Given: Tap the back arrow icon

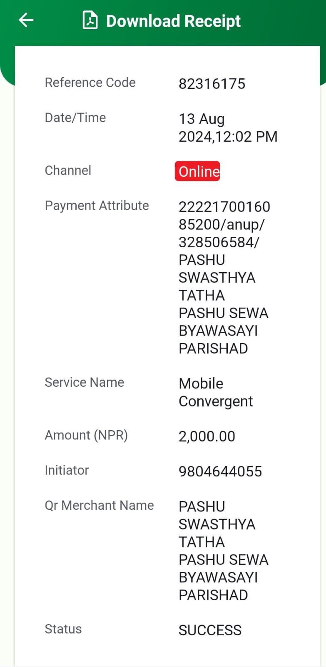Looking at the screenshot, I should pos(26,20).
